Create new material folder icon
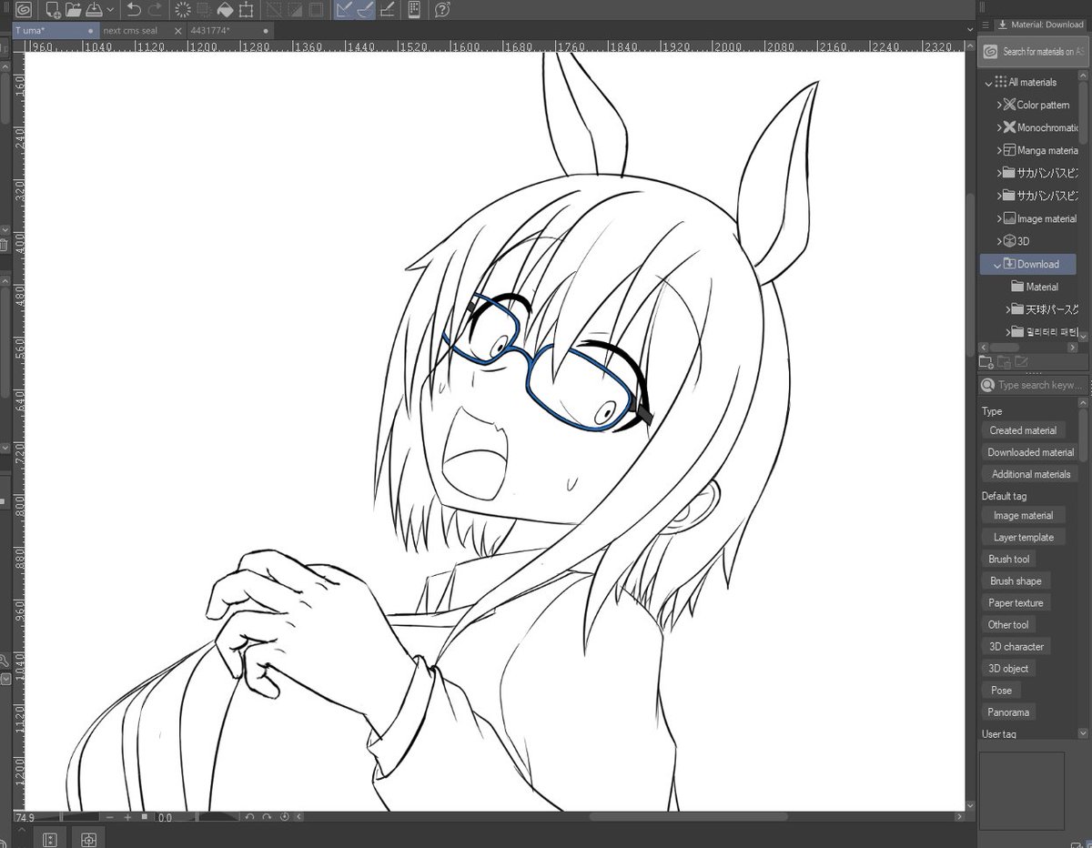The image size is (1092, 848). [986, 362]
